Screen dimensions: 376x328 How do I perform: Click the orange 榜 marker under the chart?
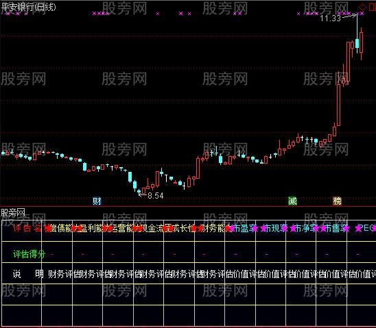pyautogui.click(x=337, y=201)
